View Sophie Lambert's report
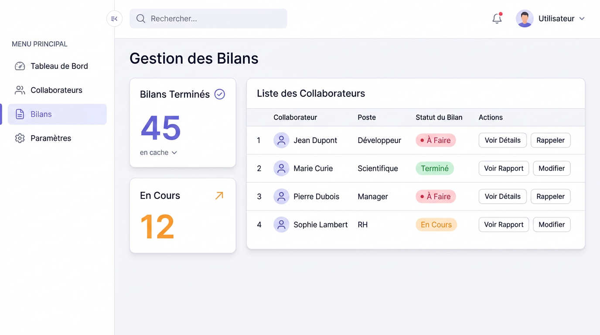This screenshot has width=600, height=335. (504, 225)
